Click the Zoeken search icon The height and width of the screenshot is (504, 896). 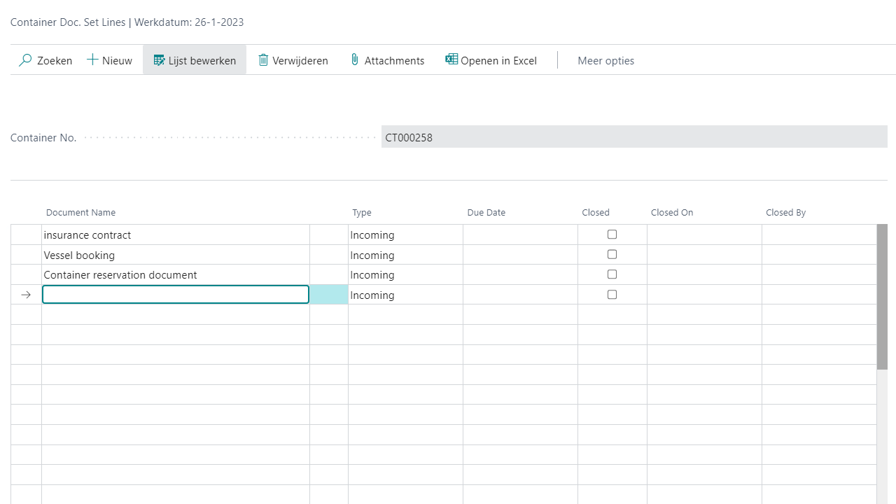pyautogui.click(x=25, y=60)
